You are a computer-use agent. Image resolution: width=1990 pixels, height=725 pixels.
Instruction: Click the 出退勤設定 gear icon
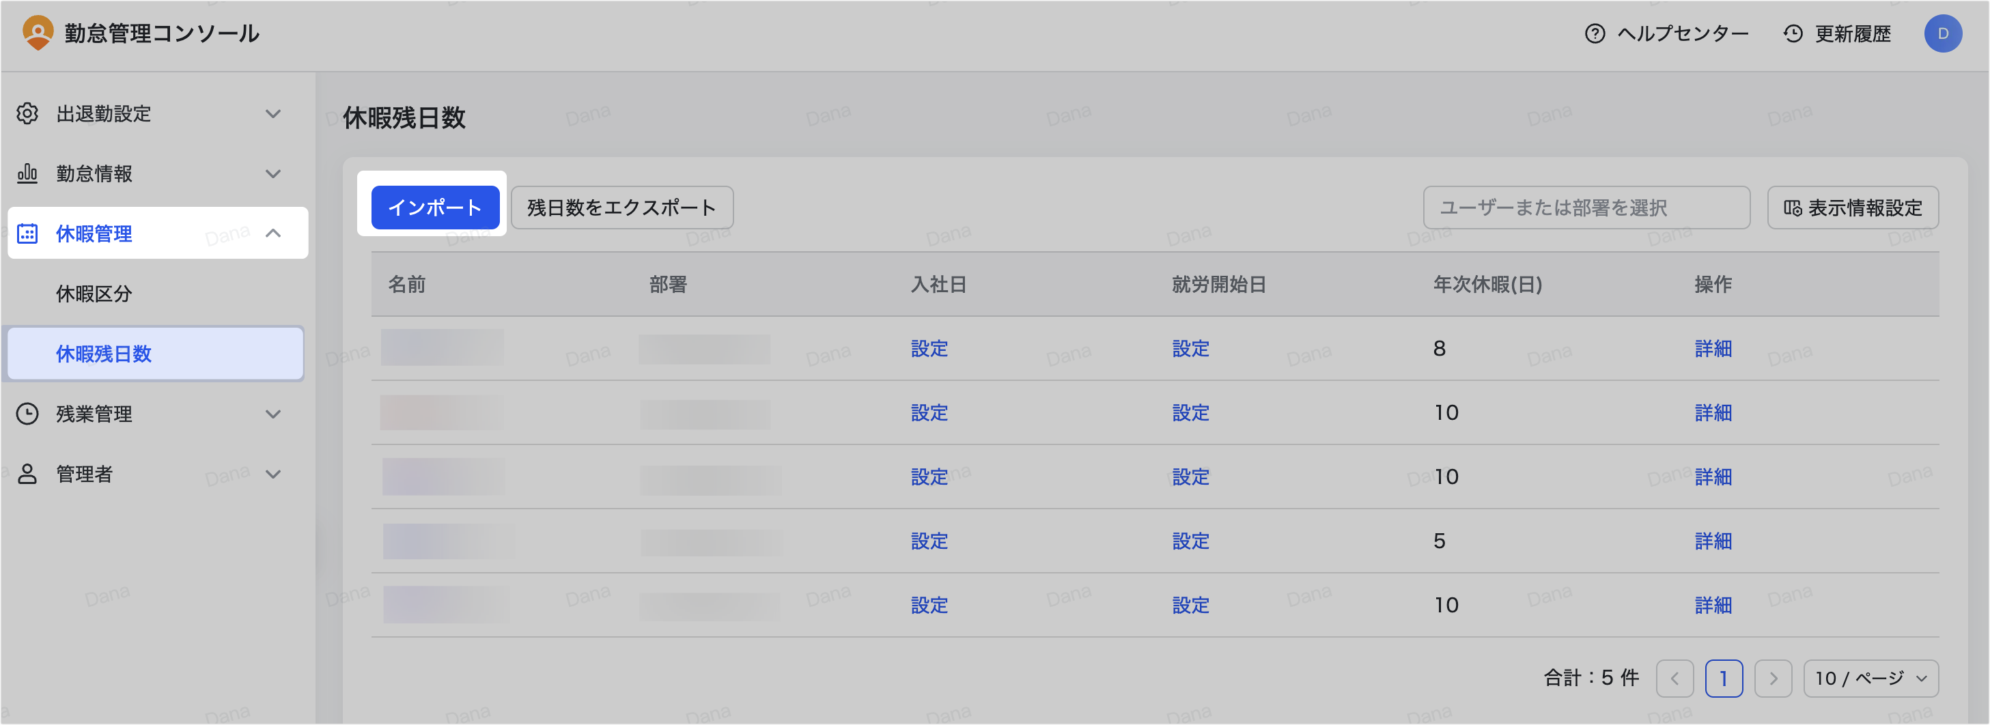[x=28, y=113]
